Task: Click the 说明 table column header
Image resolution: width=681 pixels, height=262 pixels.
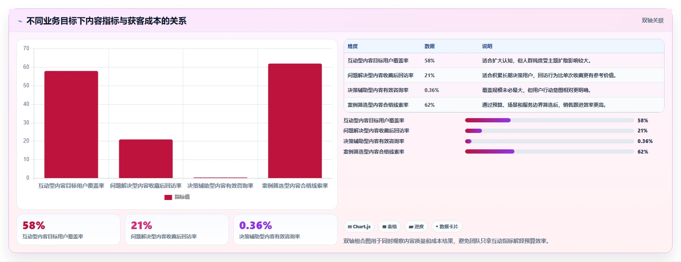Action: (x=487, y=46)
